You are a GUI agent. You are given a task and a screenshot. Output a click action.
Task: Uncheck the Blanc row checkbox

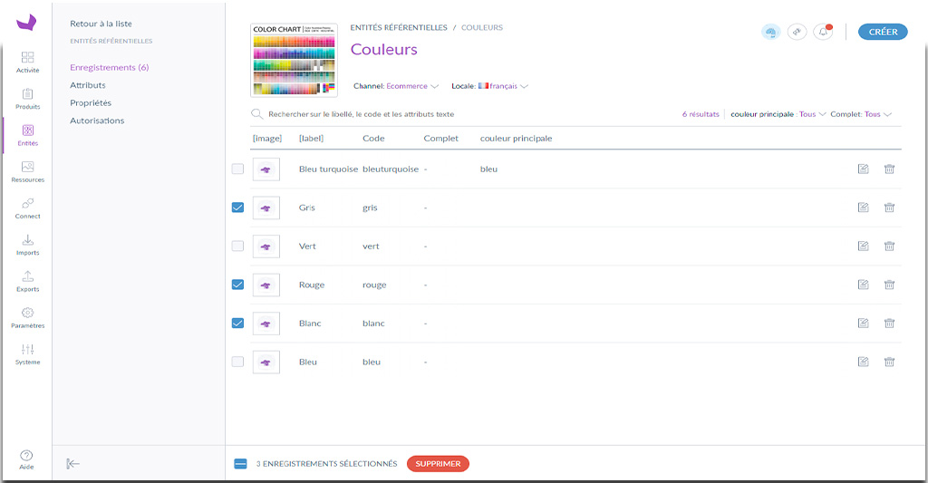point(237,323)
